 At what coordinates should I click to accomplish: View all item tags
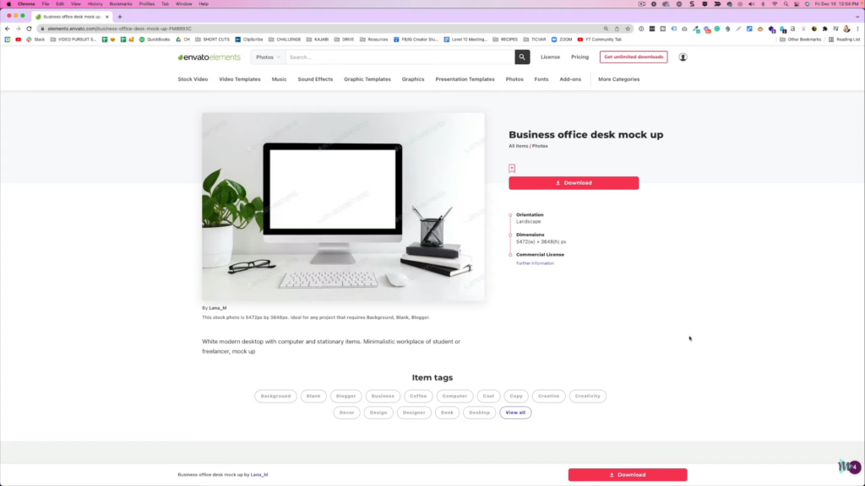point(515,412)
